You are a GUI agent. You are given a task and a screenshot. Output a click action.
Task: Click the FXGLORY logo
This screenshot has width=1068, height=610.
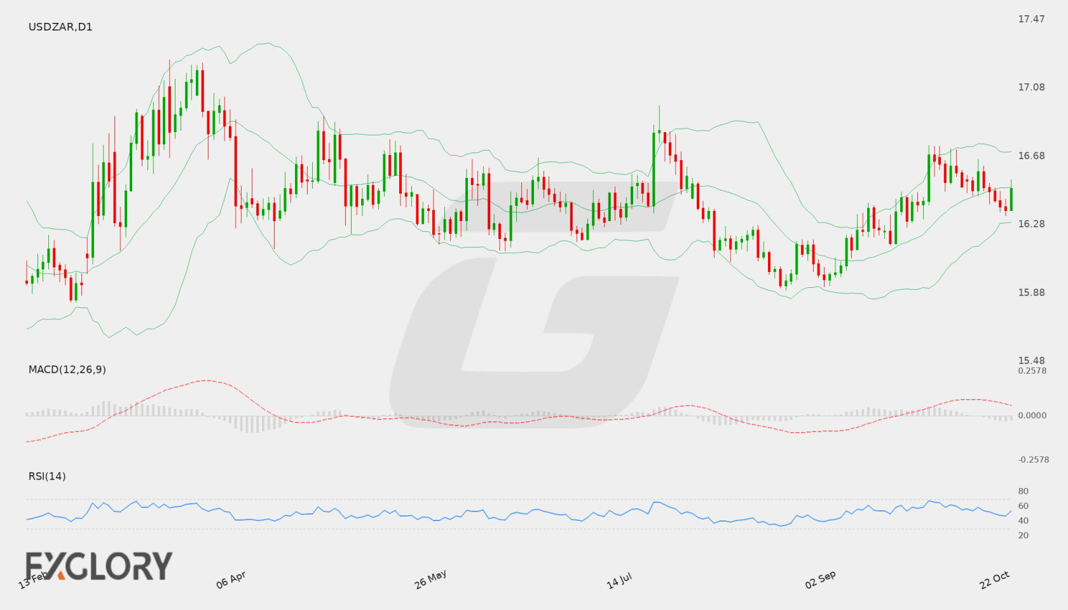99,566
